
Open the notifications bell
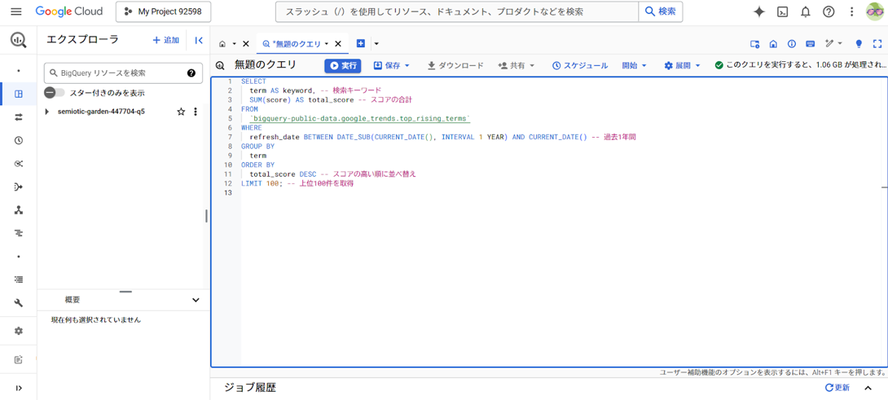[806, 12]
